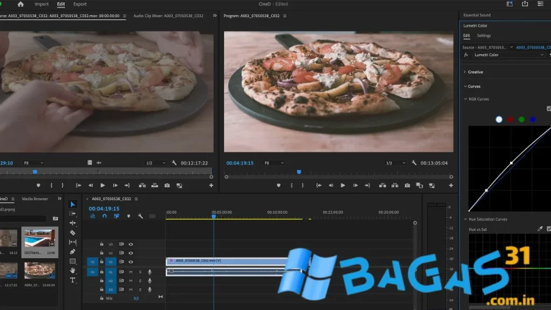Click Insert button in Source Monitor
551x310 pixels.
point(142,186)
